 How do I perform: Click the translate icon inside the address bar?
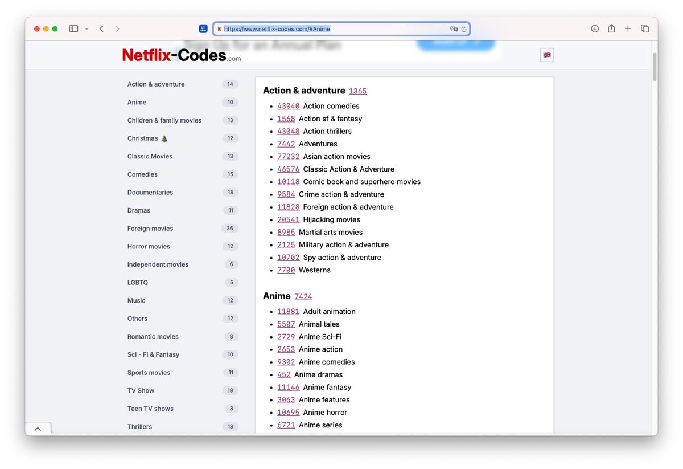454,28
